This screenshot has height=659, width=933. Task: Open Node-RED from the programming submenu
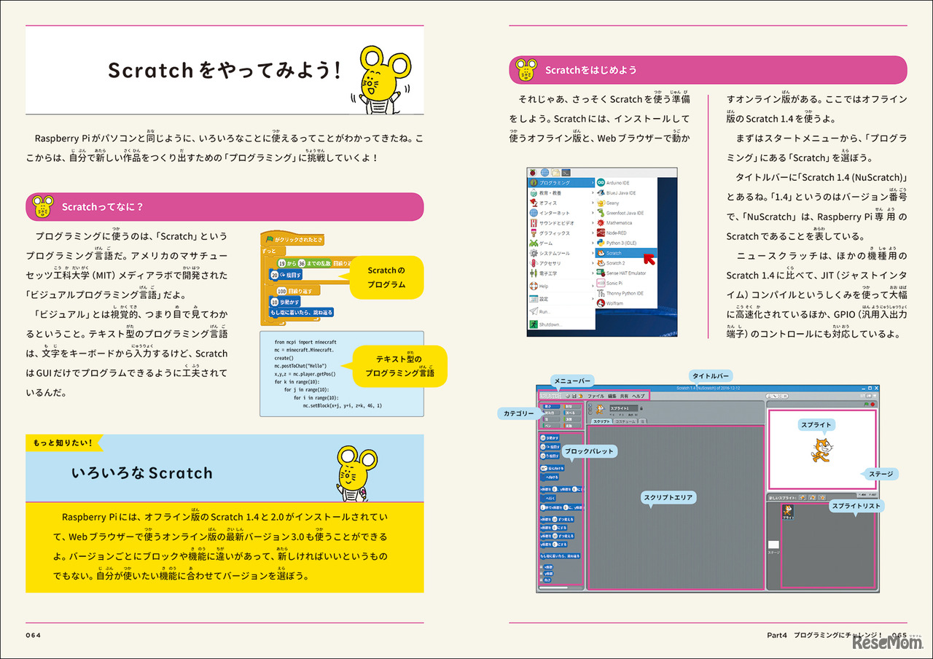[x=626, y=233]
